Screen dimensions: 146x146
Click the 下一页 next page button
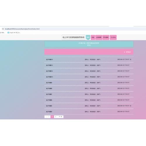60,117
